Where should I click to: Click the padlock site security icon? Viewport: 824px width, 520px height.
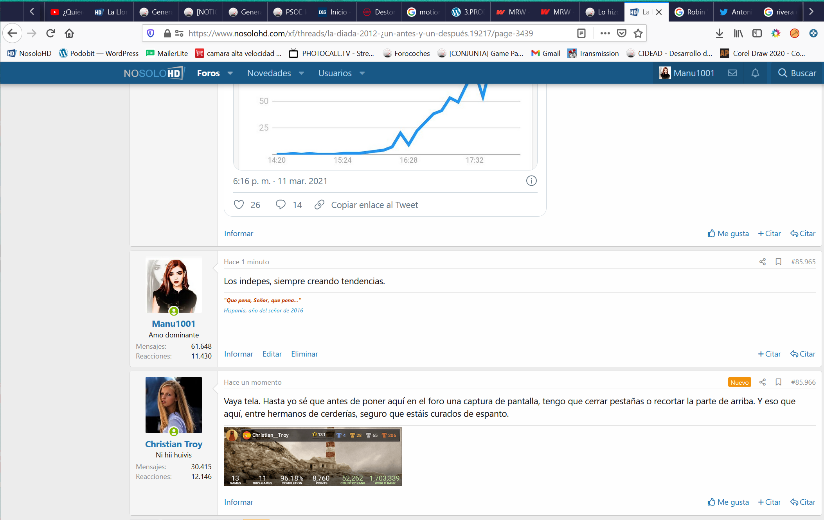(167, 33)
